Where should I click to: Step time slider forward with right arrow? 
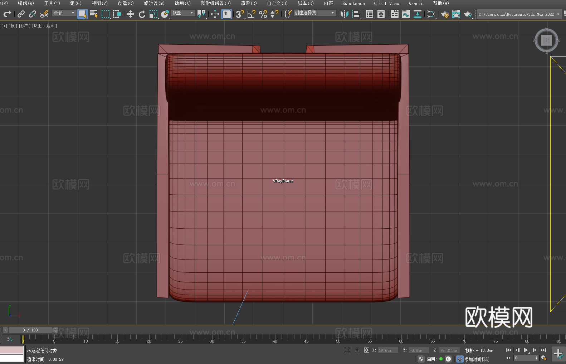pyautogui.click(x=55, y=330)
